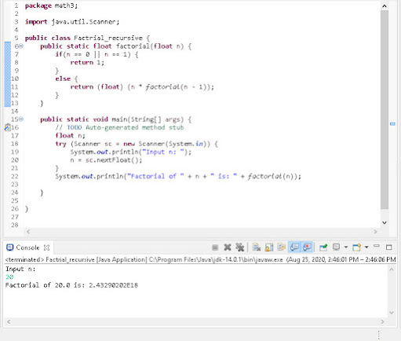Collapse the main method fold at line 15
Image resolution: width=401 pixels, height=341 pixels.
tap(21, 119)
